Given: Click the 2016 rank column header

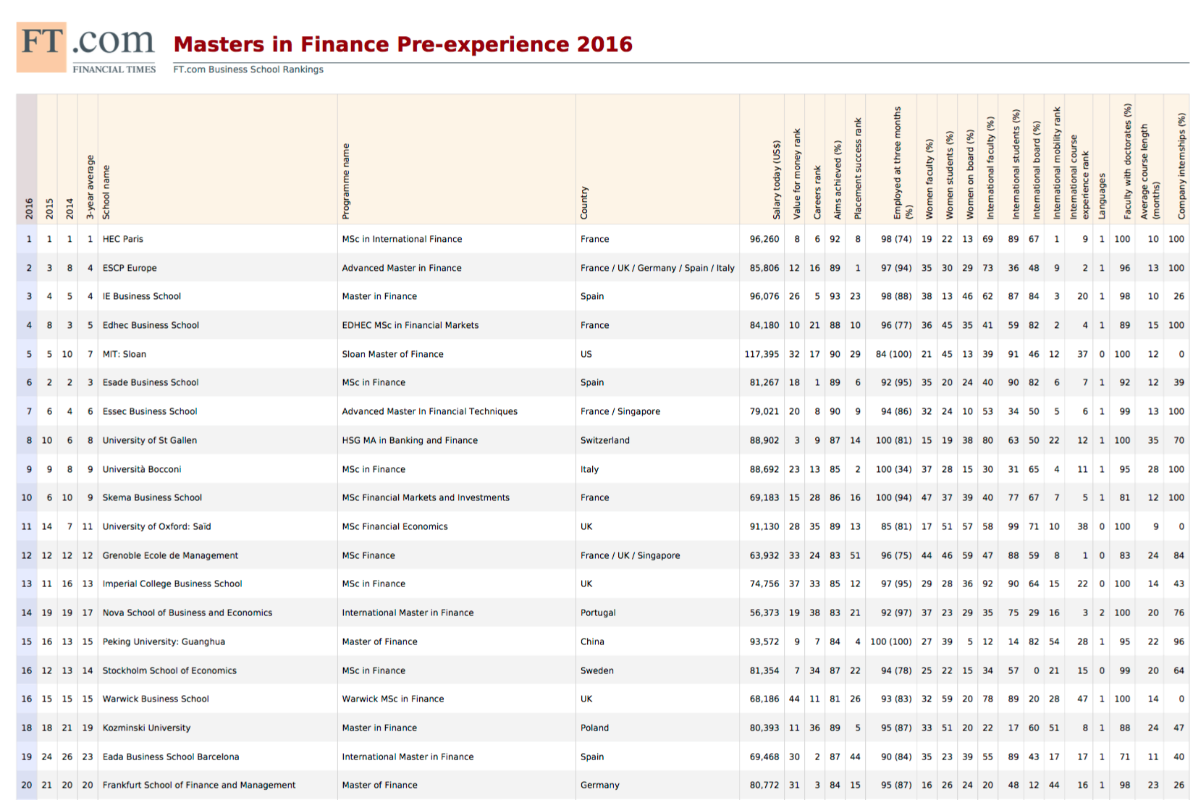Looking at the screenshot, I should point(29,208).
